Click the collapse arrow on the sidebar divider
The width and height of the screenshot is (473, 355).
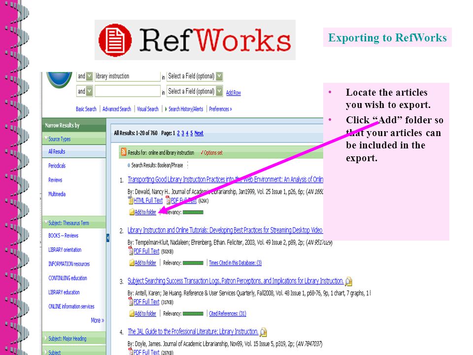108,238
